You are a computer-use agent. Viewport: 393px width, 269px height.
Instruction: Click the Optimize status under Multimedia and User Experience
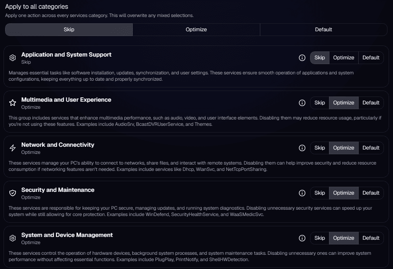pyautogui.click(x=31, y=107)
